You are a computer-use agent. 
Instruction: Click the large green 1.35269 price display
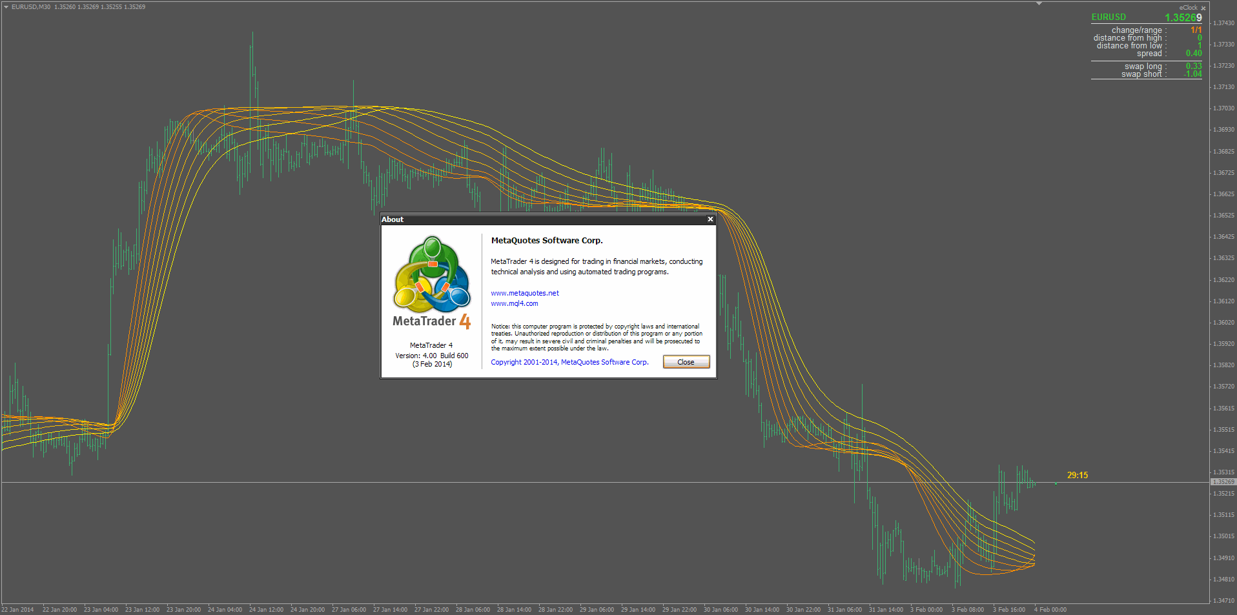pos(1183,18)
